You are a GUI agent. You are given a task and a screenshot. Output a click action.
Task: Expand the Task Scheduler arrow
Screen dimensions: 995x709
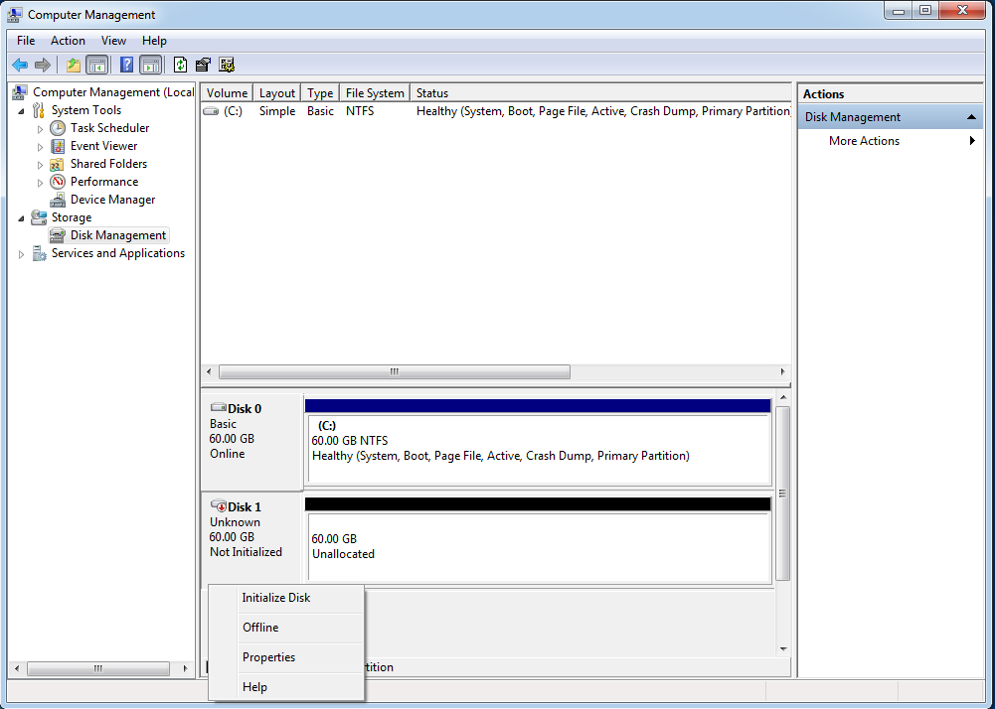40,129
